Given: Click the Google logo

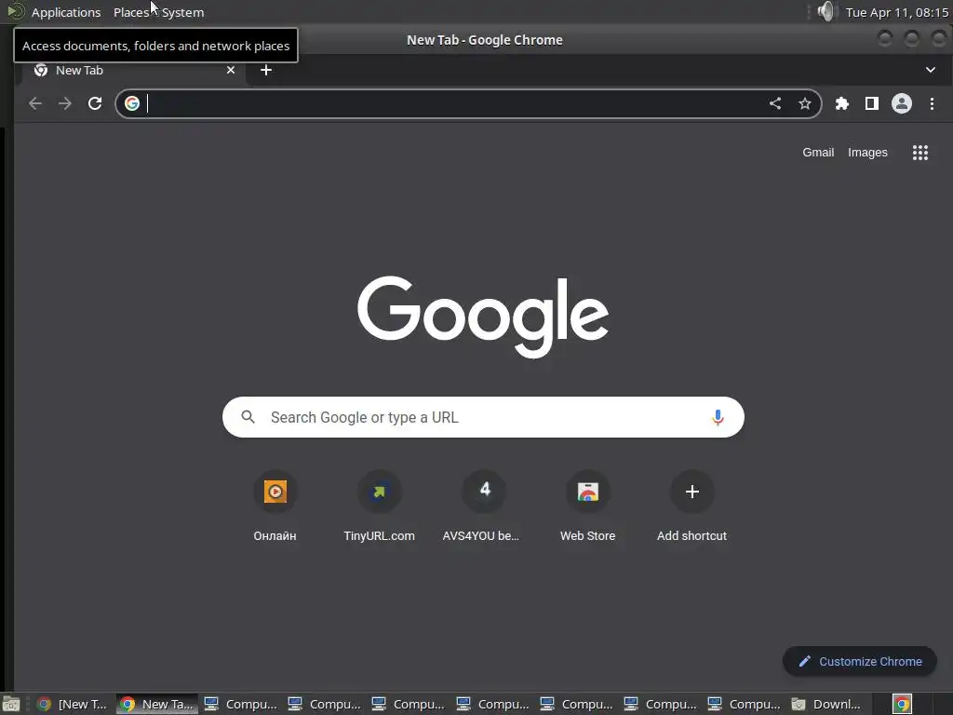Looking at the screenshot, I should pos(483,317).
